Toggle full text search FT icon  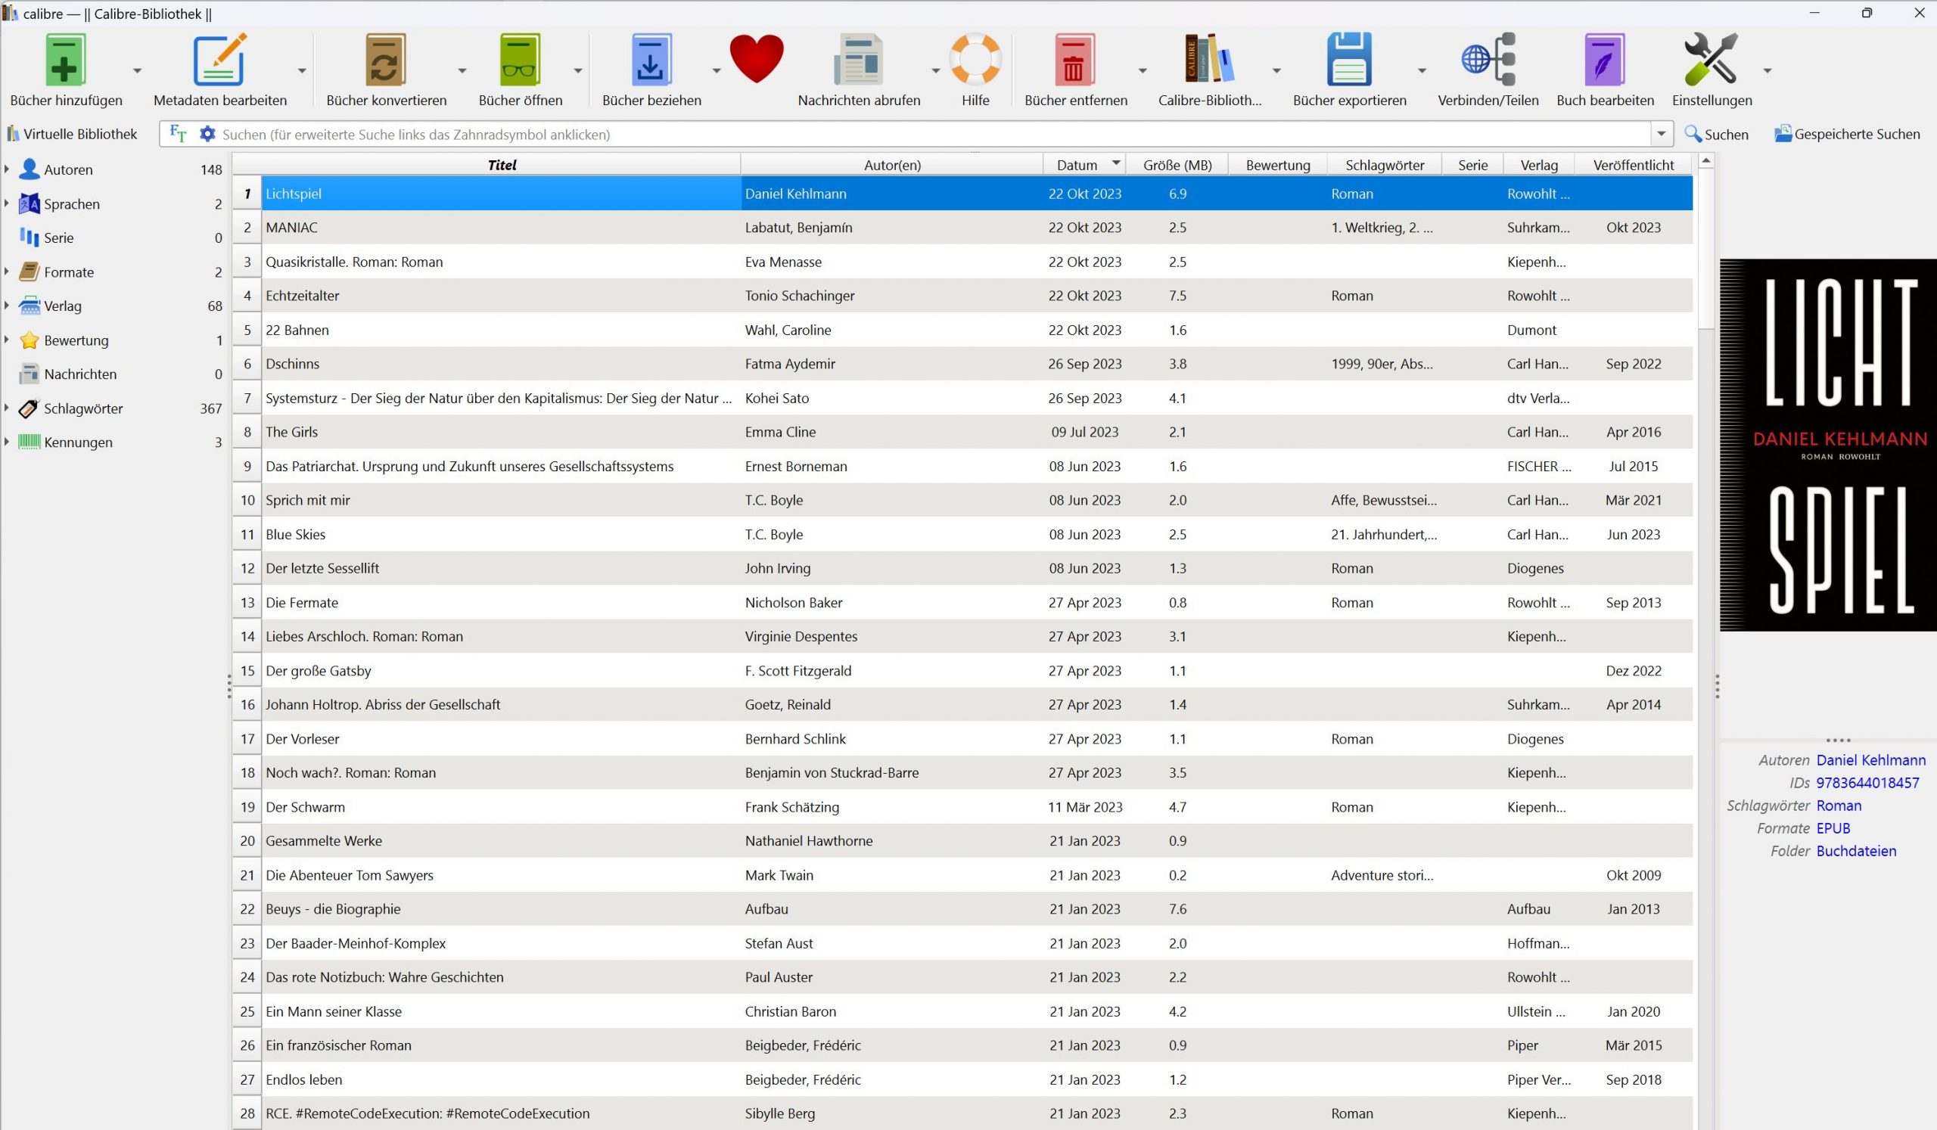tap(178, 134)
